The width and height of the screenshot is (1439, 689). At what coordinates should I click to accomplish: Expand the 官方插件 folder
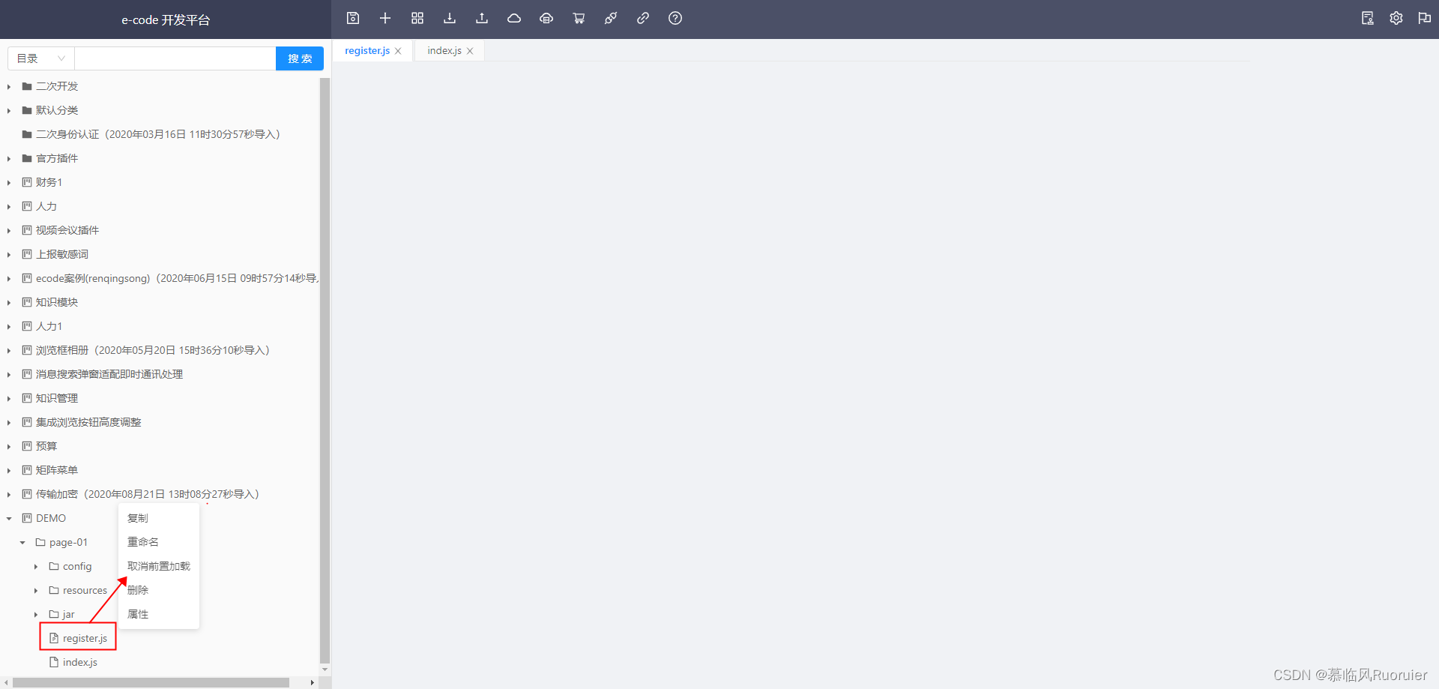[x=9, y=159]
